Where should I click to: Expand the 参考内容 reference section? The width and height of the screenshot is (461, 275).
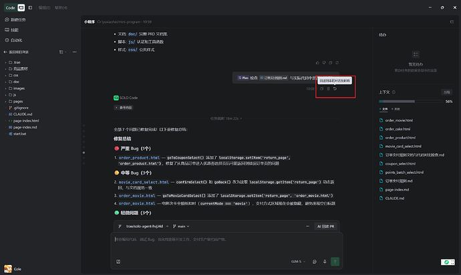pos(124,108)
